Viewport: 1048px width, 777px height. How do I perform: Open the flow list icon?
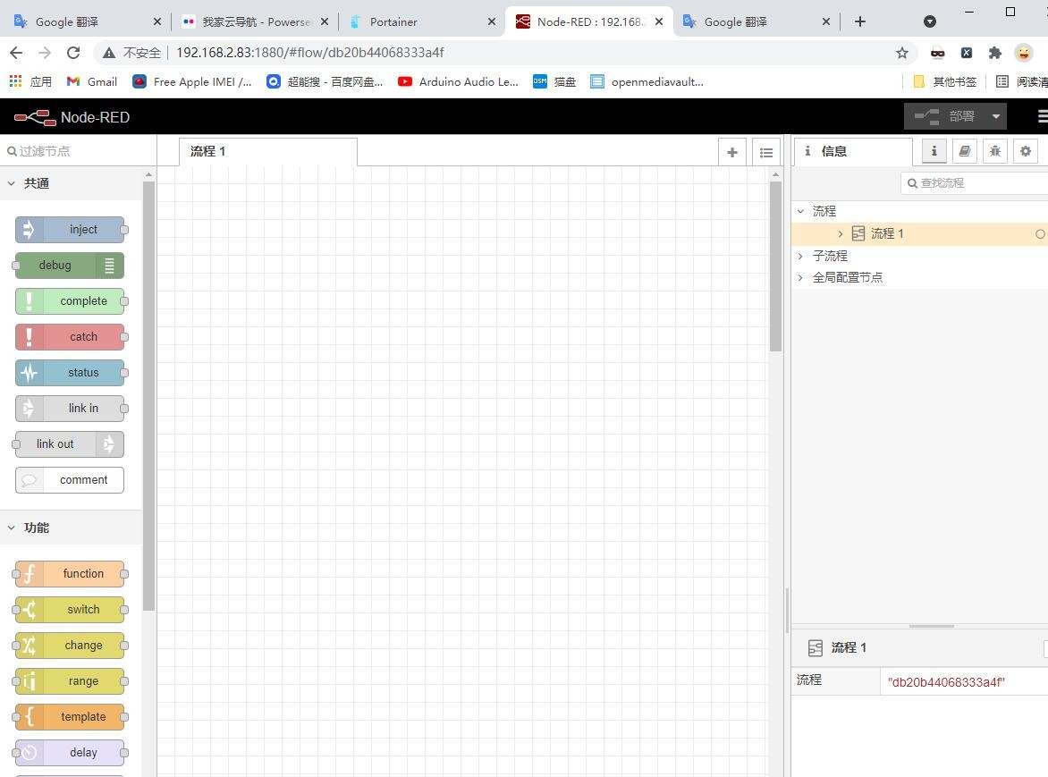point(765,152)
